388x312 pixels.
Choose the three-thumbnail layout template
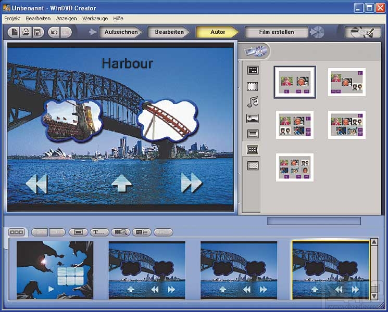(347, 82)
